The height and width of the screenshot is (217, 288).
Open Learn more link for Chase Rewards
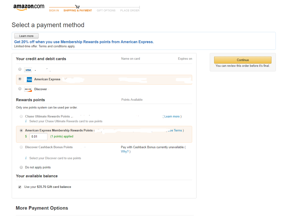pyautogui.click(x=172, y=116)
